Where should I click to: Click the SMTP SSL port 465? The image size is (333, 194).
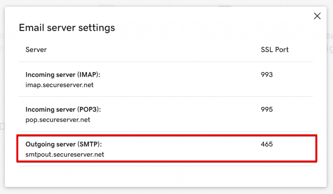[x=266, y=144]
